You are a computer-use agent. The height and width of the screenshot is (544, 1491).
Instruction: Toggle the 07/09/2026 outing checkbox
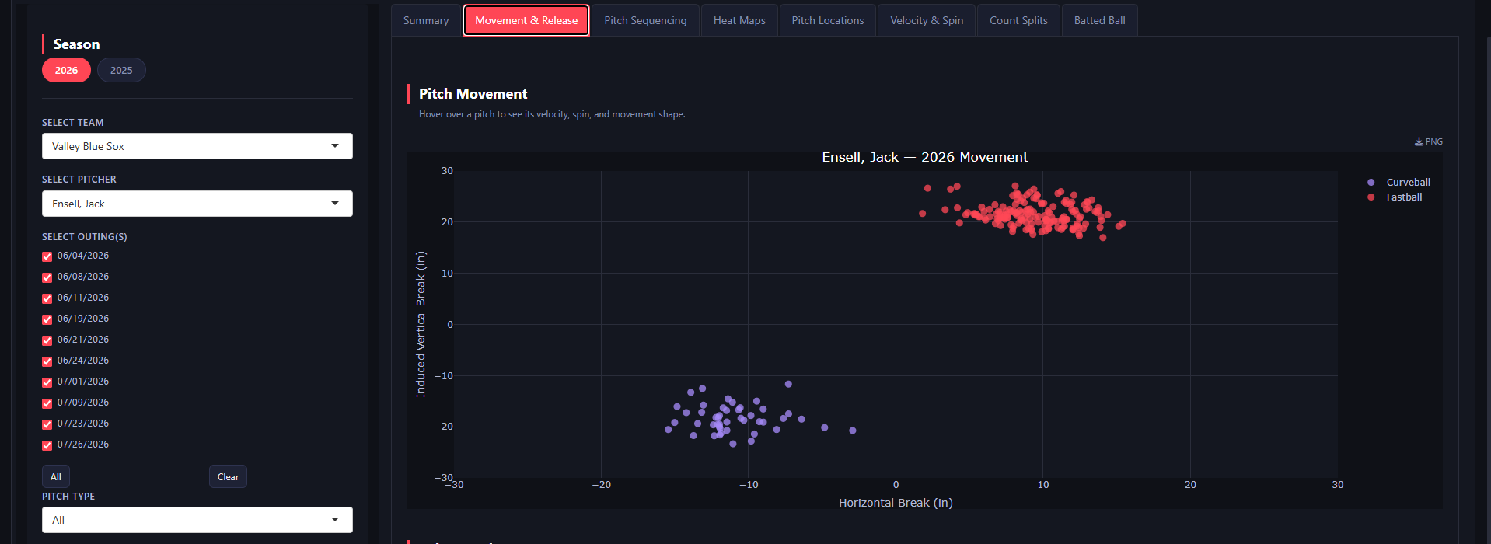click(47, 403)
